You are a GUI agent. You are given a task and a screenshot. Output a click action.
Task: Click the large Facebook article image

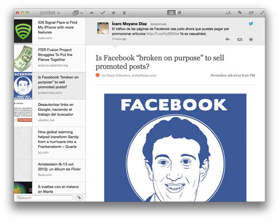175,148
